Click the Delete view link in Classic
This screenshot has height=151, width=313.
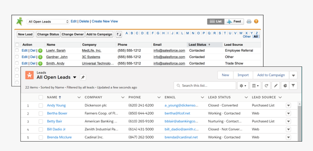84,21
